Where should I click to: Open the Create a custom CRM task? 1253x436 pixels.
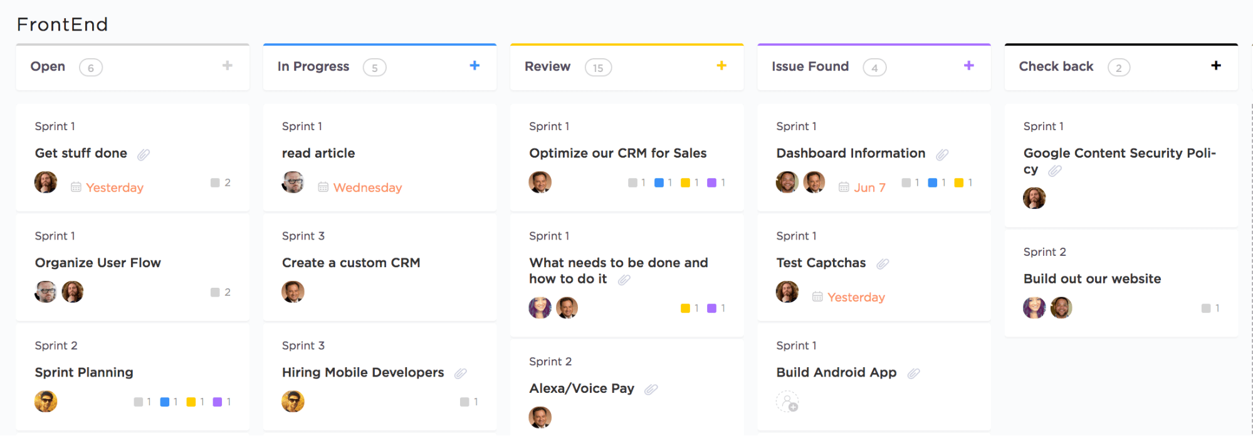[x=350, y=263]
